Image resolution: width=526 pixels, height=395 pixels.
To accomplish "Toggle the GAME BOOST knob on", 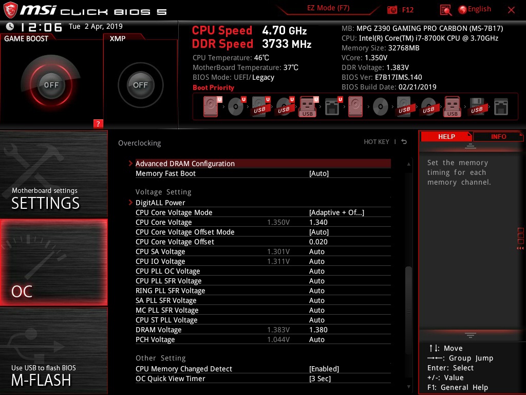I will (51, 85).
